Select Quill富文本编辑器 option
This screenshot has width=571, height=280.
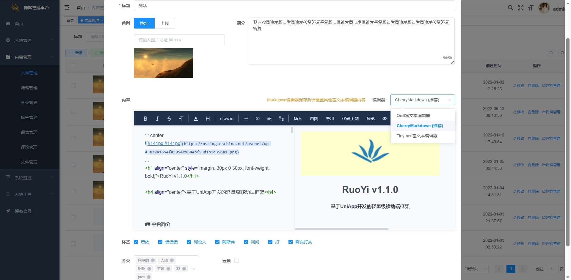[x=413, y=116]
